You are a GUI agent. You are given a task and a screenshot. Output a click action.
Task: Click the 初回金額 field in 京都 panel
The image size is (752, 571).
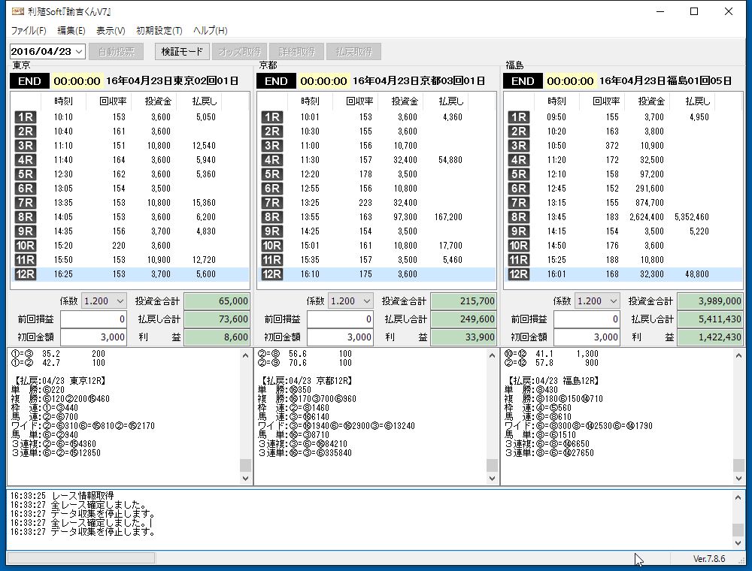pyautogui.click(x=340, y=337)
